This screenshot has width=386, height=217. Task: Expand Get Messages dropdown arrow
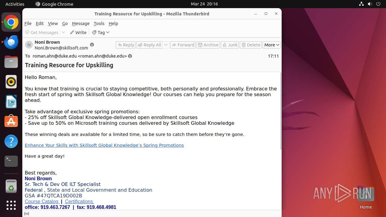coord(63,32)
